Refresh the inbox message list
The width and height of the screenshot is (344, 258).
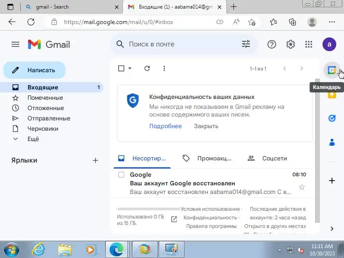coord(147,68)
